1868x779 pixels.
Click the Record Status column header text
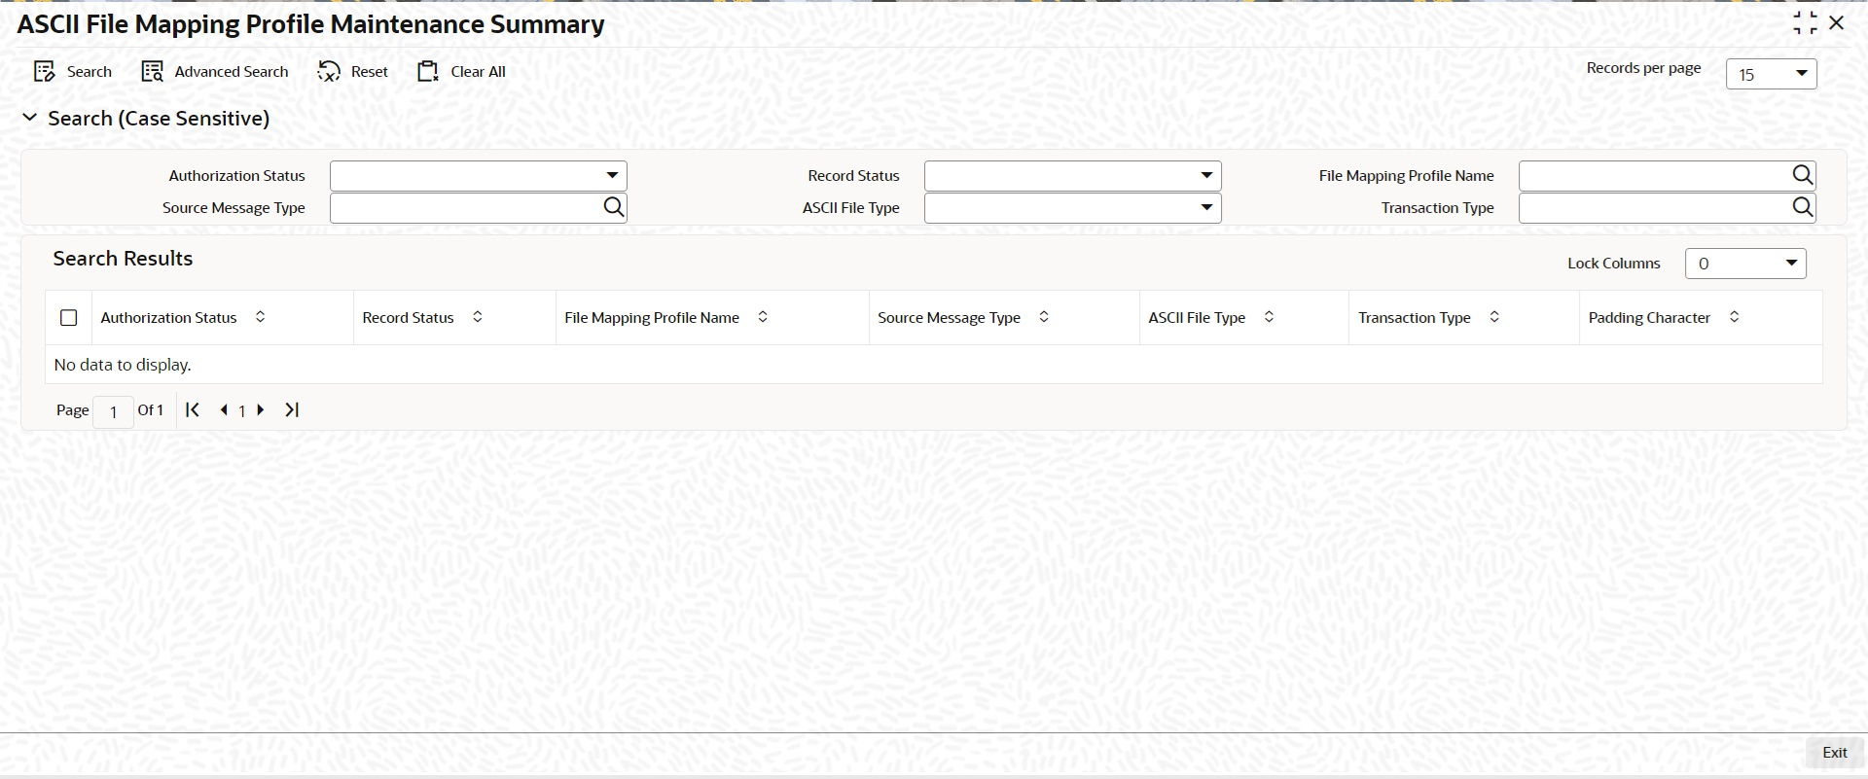point(408,318)
